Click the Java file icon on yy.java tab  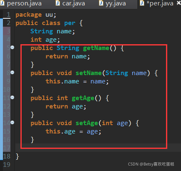101,3
